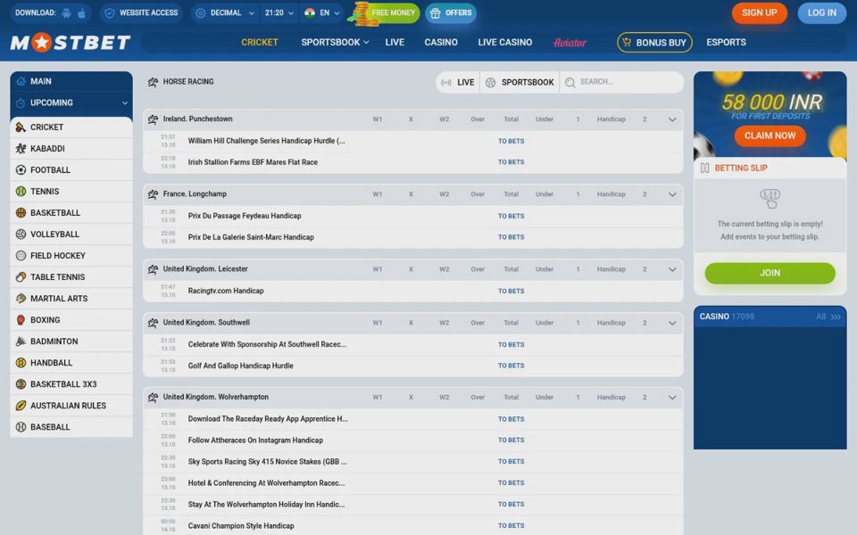Viewport: 857px width, 535px height.
Task: Open the Volleyball icon
Action: [21, 235]
